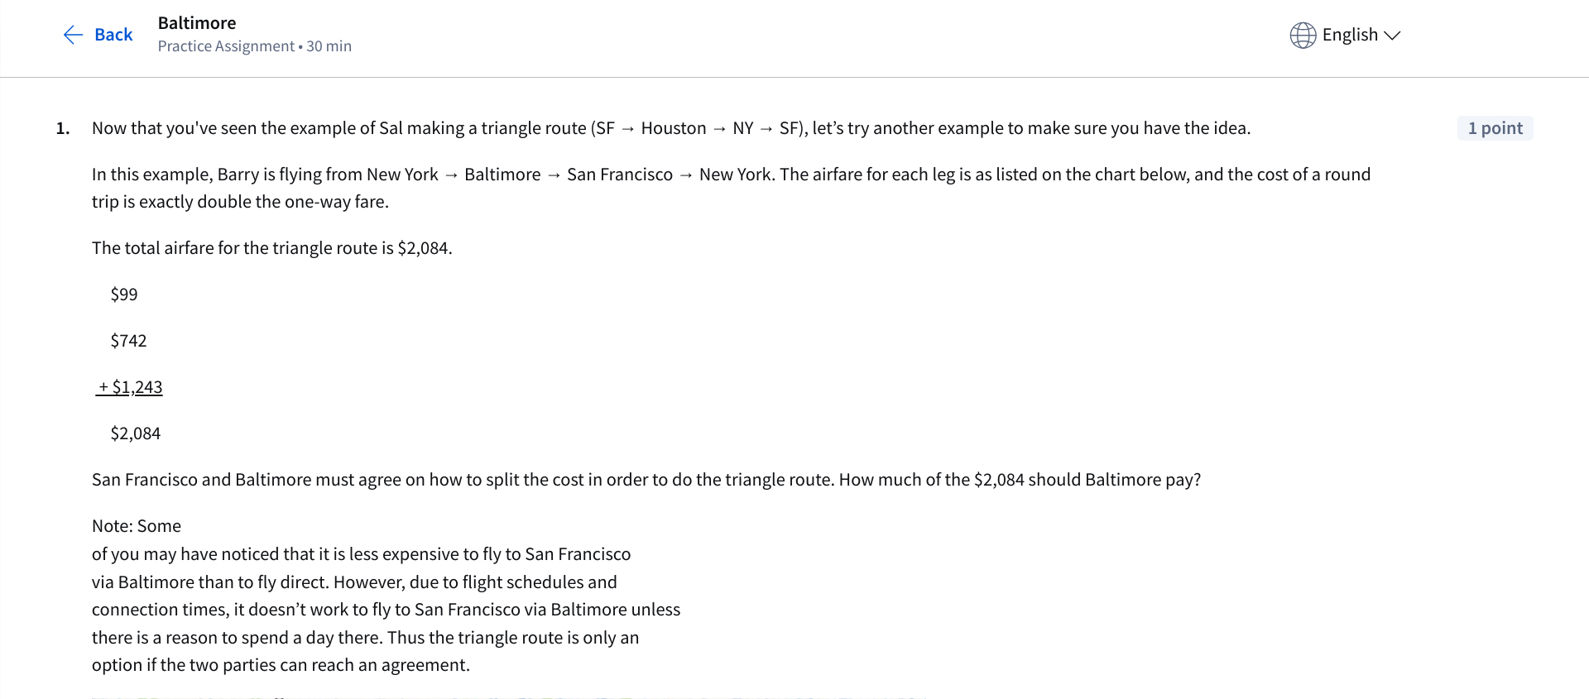Click the globe language icon

click(1303, 35)
